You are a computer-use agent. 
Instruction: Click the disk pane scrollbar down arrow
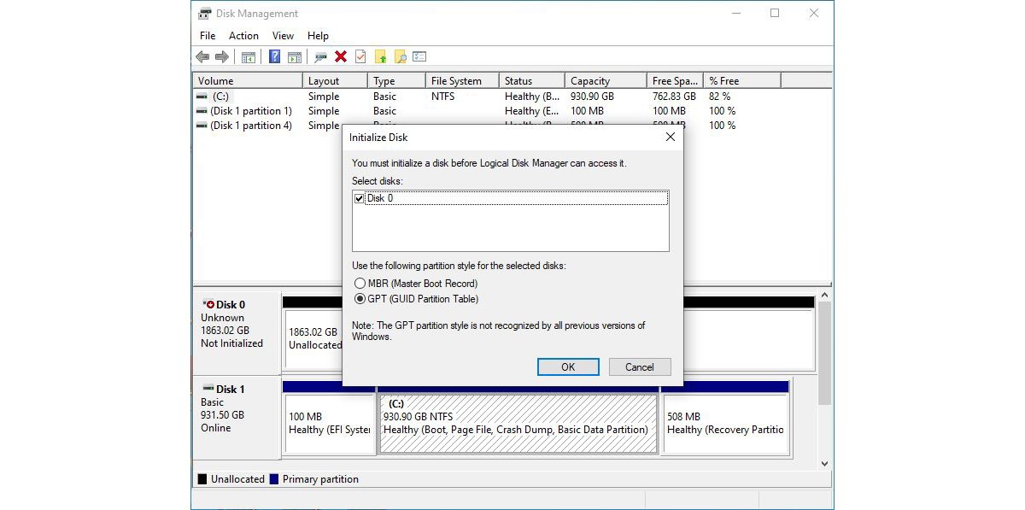pos(824,463)
